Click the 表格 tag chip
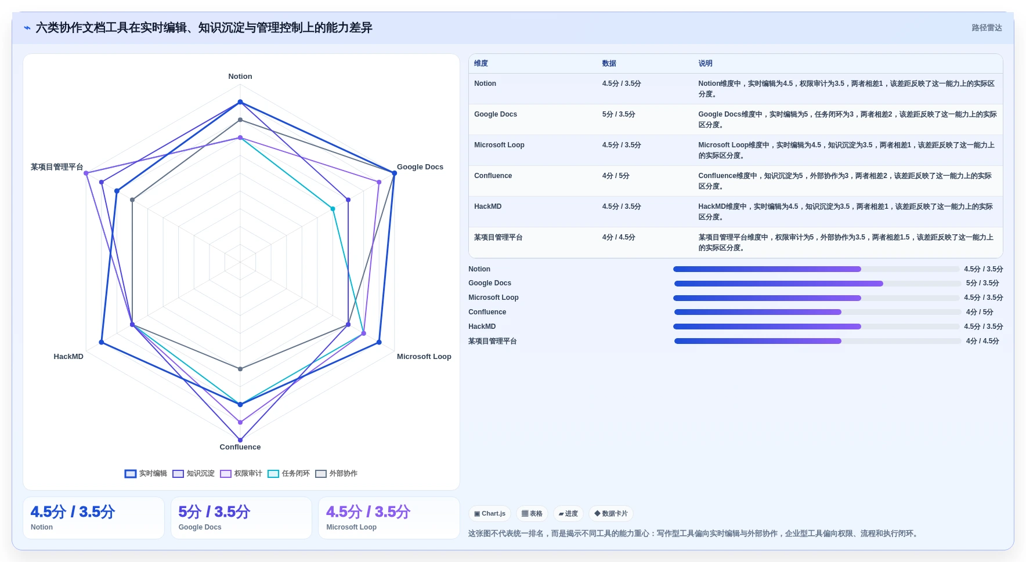This screenshot has height=562, width=1026. tap(532, 514)
